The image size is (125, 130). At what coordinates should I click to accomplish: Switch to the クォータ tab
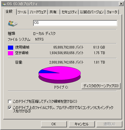(x=112, y=12)
